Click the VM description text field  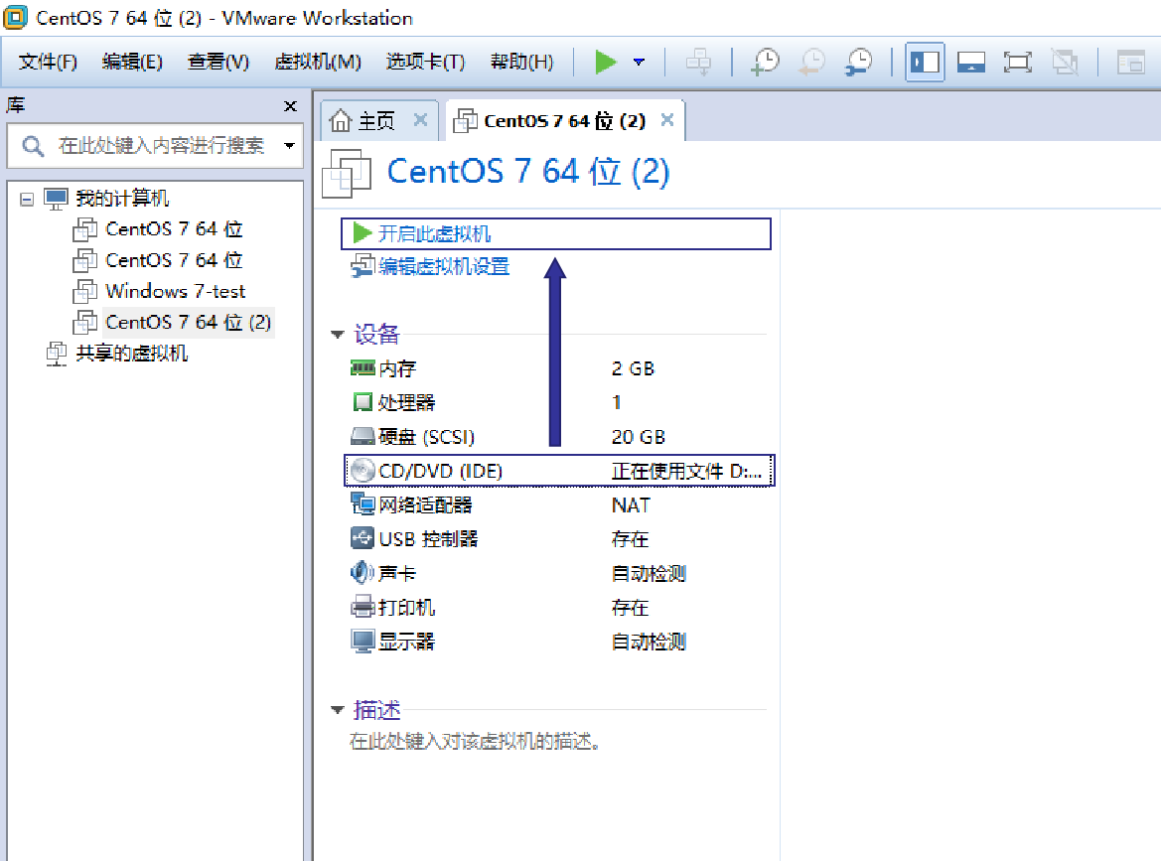tap(475, 741)
